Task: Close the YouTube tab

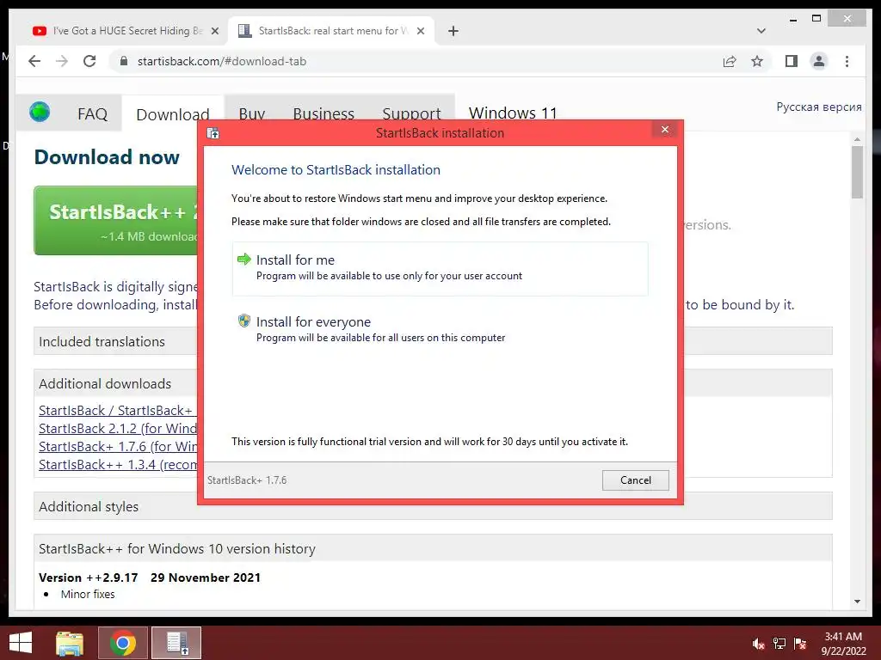Action: [x=214, y=31]
